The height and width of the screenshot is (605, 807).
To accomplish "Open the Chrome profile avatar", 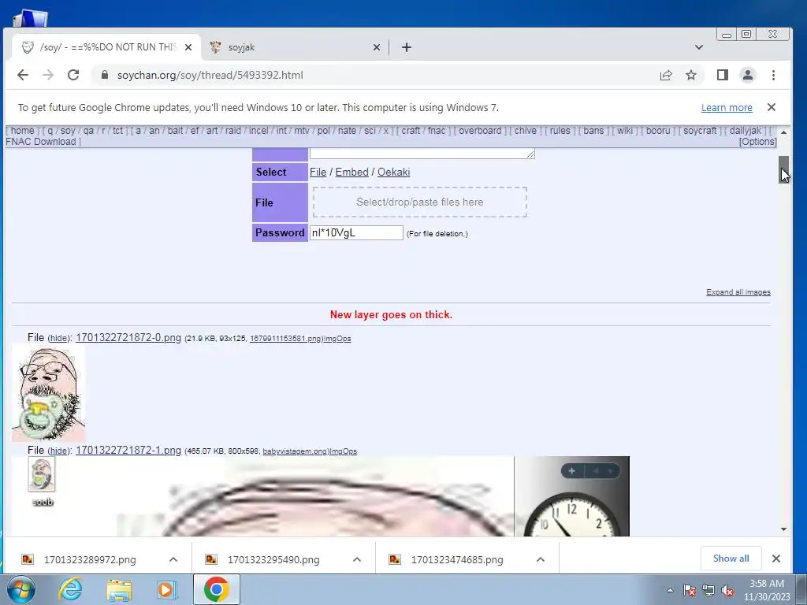I will (x=748, y=75).
